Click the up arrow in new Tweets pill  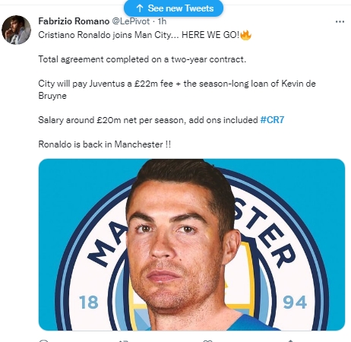point(140,8)
